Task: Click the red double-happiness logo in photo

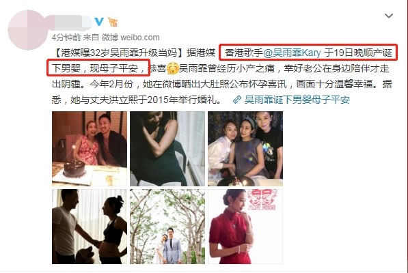Action: click(262, 199)
